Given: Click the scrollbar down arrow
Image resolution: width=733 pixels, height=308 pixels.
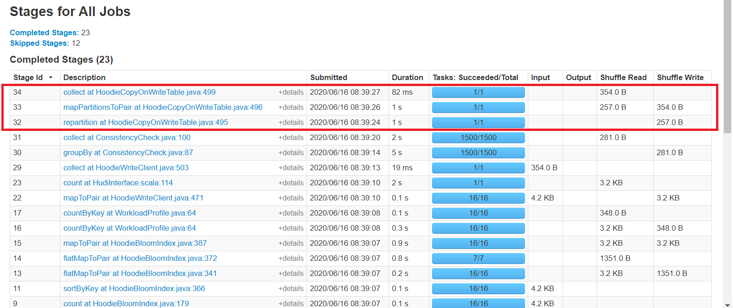Looking at the screenshot, I should click(x=728, y=304).
